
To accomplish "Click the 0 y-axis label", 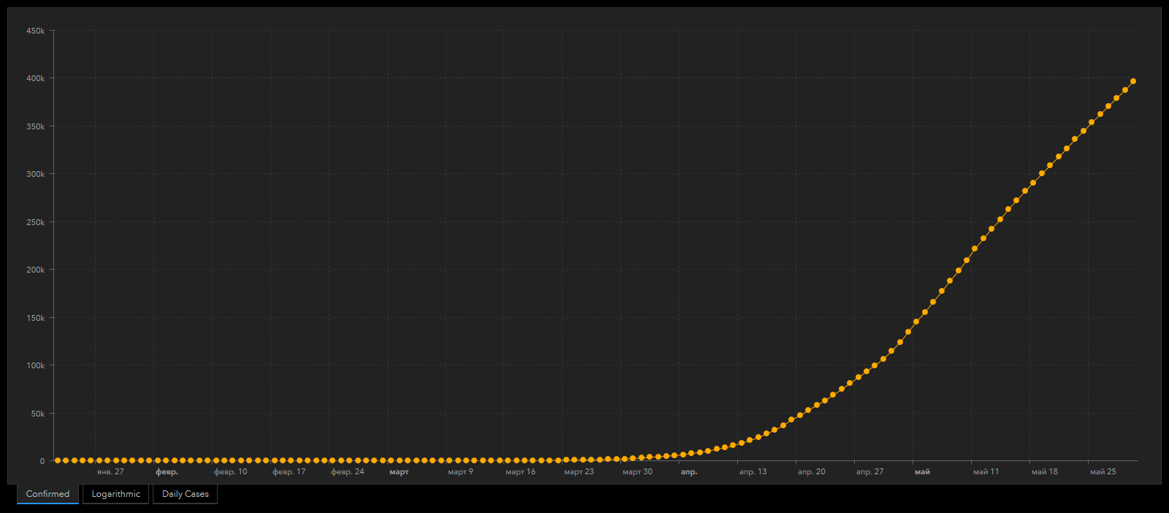I will pyautogui.click(x=42, y=461).
